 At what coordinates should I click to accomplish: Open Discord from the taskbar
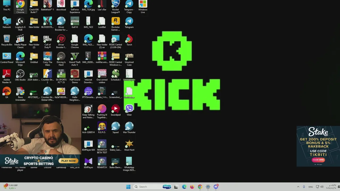coord(216,187)
